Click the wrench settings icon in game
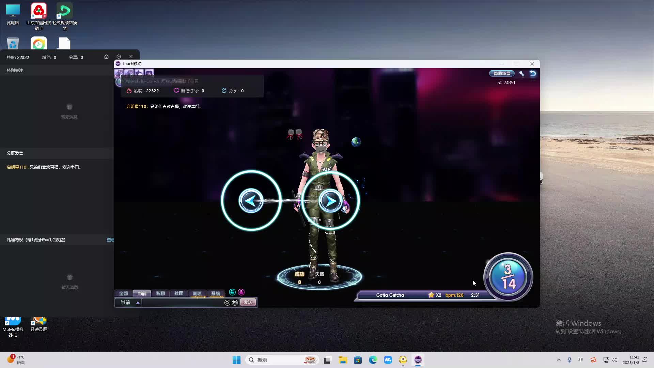The image size is (654, 368). pyautogui.click(x=521, y=74)
